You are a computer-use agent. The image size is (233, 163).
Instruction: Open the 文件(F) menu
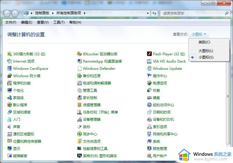point(11,22)
